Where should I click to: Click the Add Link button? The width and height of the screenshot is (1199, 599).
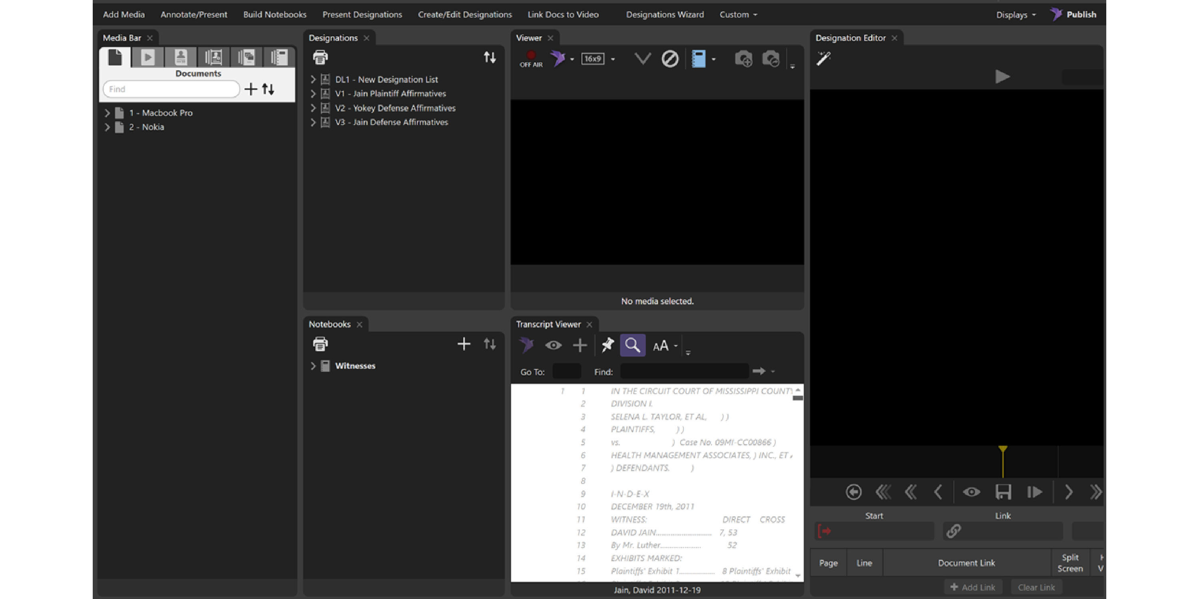tap(973, 587)
